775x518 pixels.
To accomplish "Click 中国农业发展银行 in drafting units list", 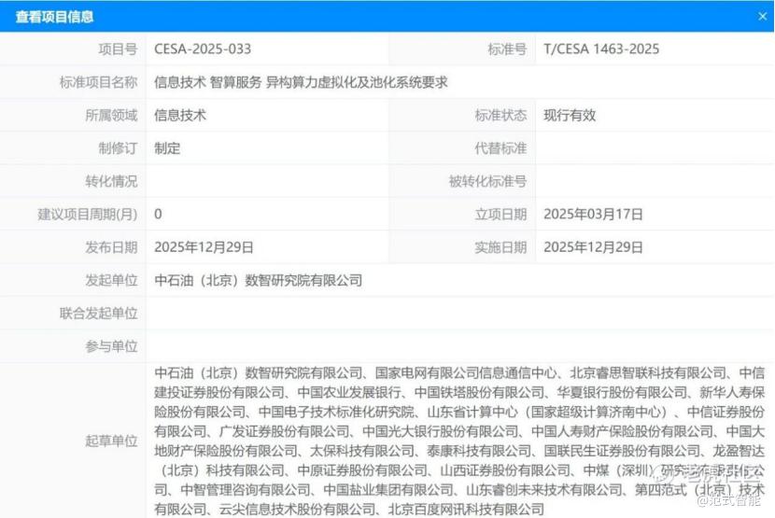I will tap(349, 392).
